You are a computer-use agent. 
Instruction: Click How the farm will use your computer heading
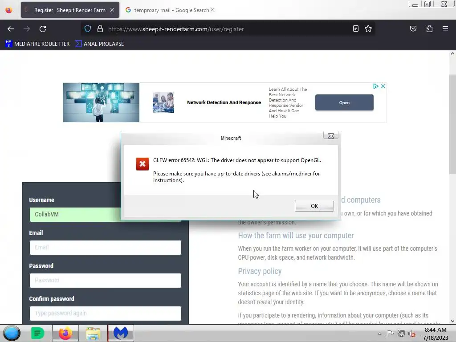[x=296, y=236]
